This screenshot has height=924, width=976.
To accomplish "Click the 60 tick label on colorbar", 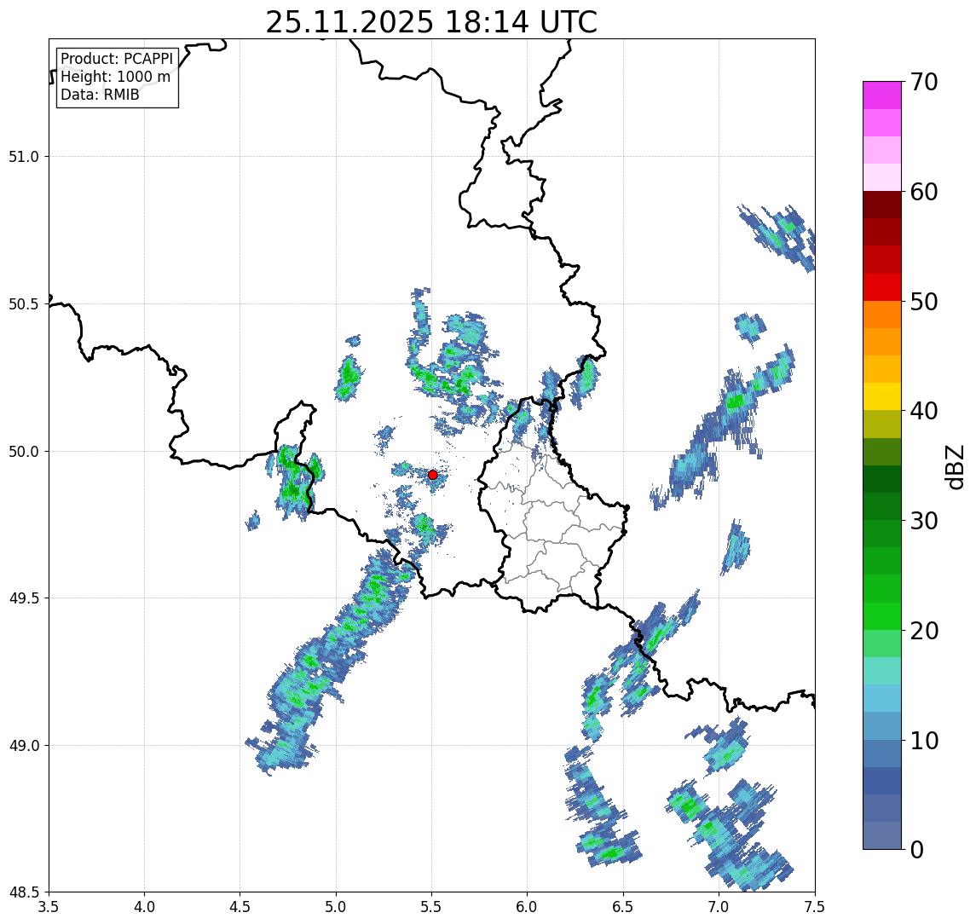I will pyautogui.click(x=924, y=193).
